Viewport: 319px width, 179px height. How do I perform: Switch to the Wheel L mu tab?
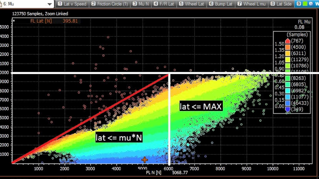[252, 4]
